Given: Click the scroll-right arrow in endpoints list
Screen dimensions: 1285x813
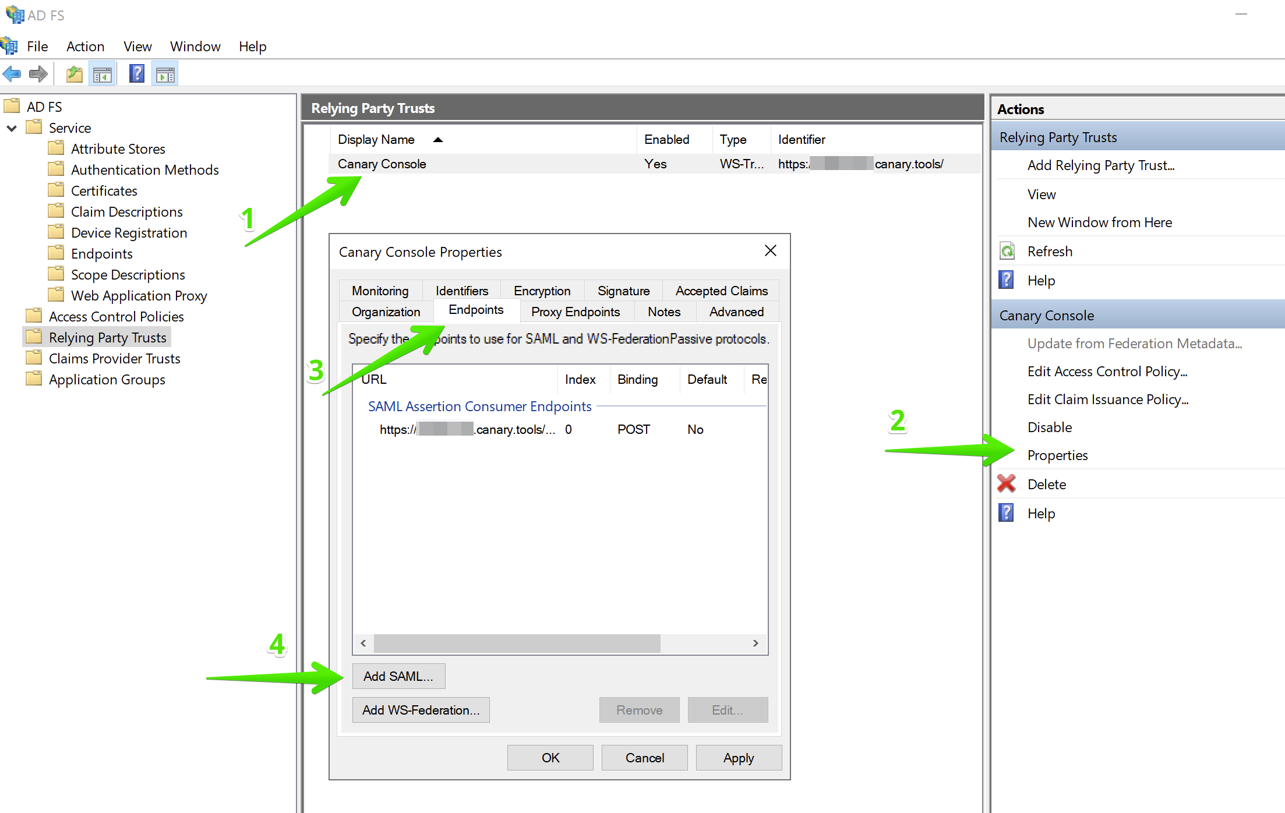Looking at the screenshot, I should point(756,643).
